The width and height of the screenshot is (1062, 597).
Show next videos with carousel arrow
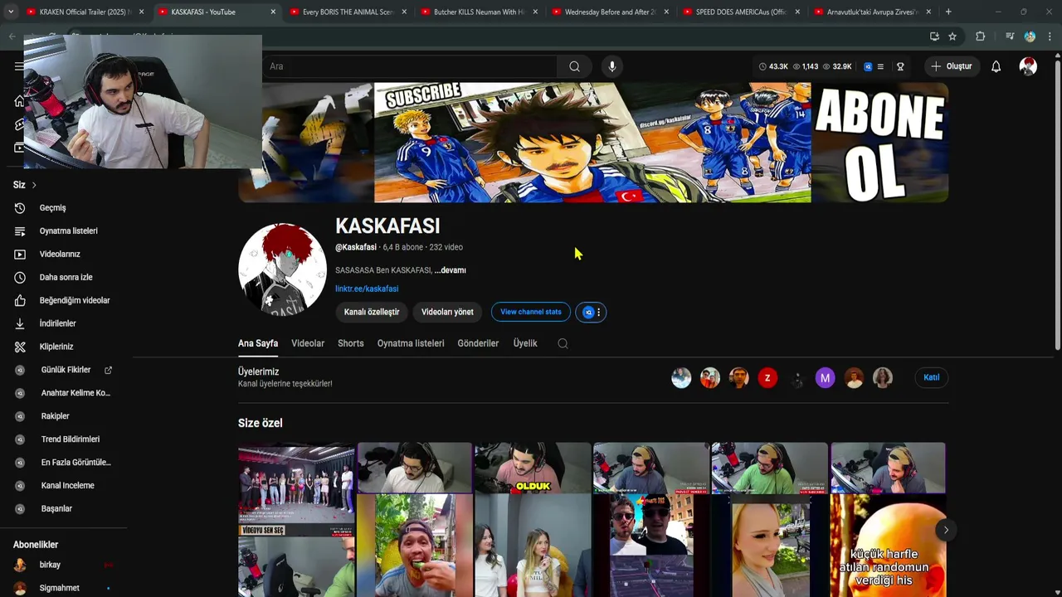tap(945, 530)
